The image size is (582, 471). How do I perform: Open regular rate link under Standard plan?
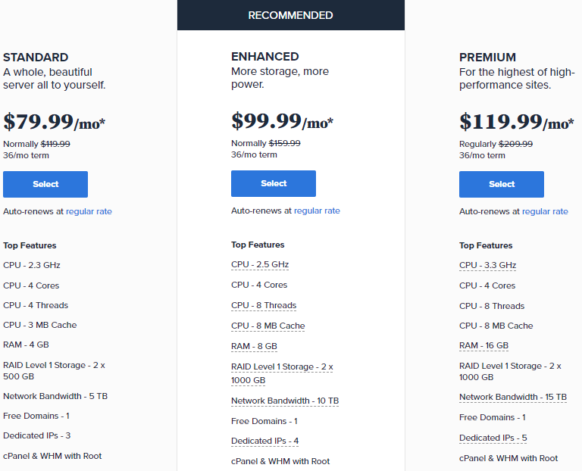89,211
